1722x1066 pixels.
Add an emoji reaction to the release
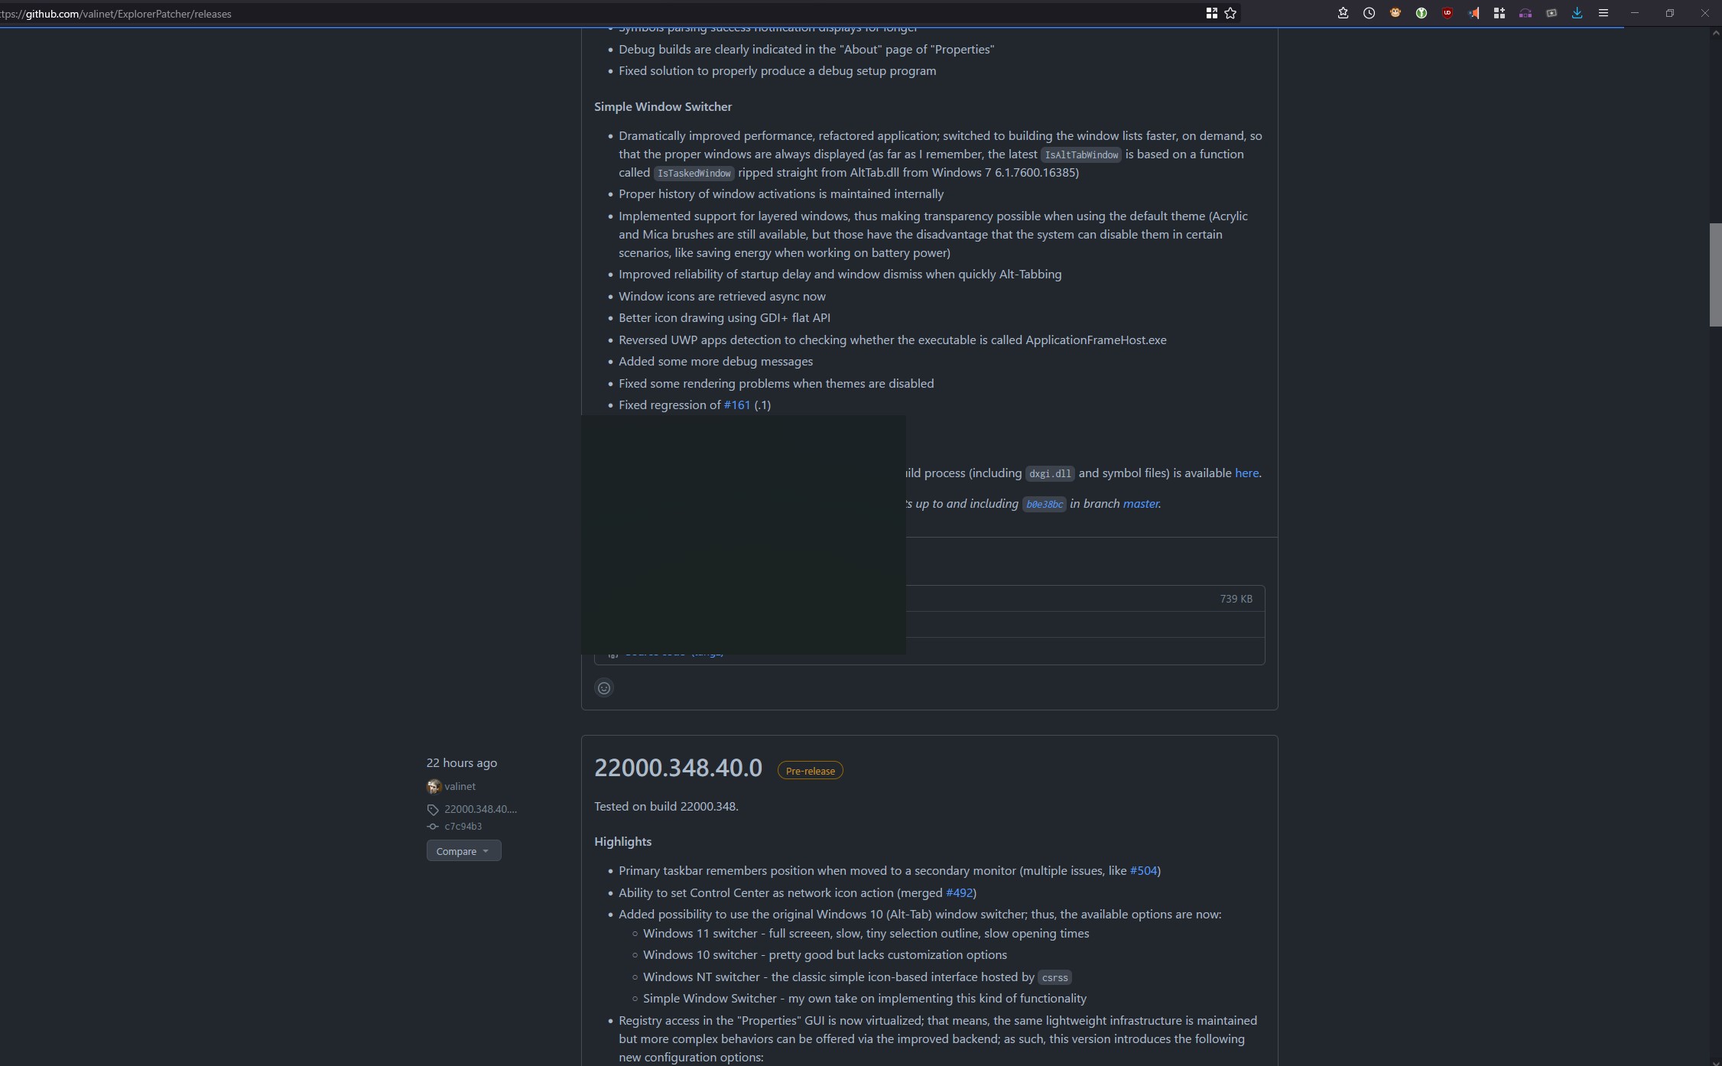[604, 687]
